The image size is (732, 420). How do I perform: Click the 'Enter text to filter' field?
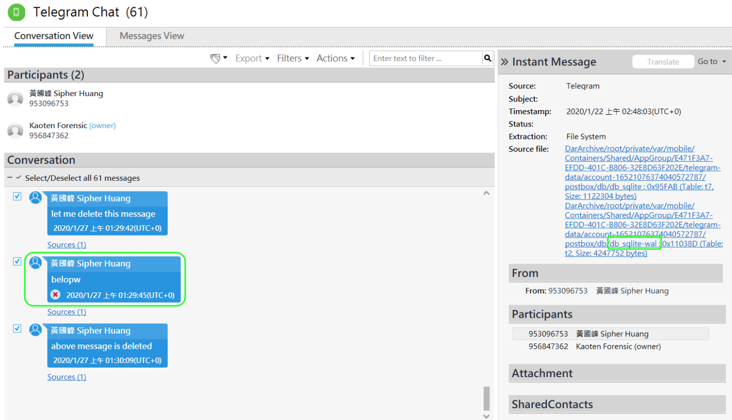click(x=426, y=58)
